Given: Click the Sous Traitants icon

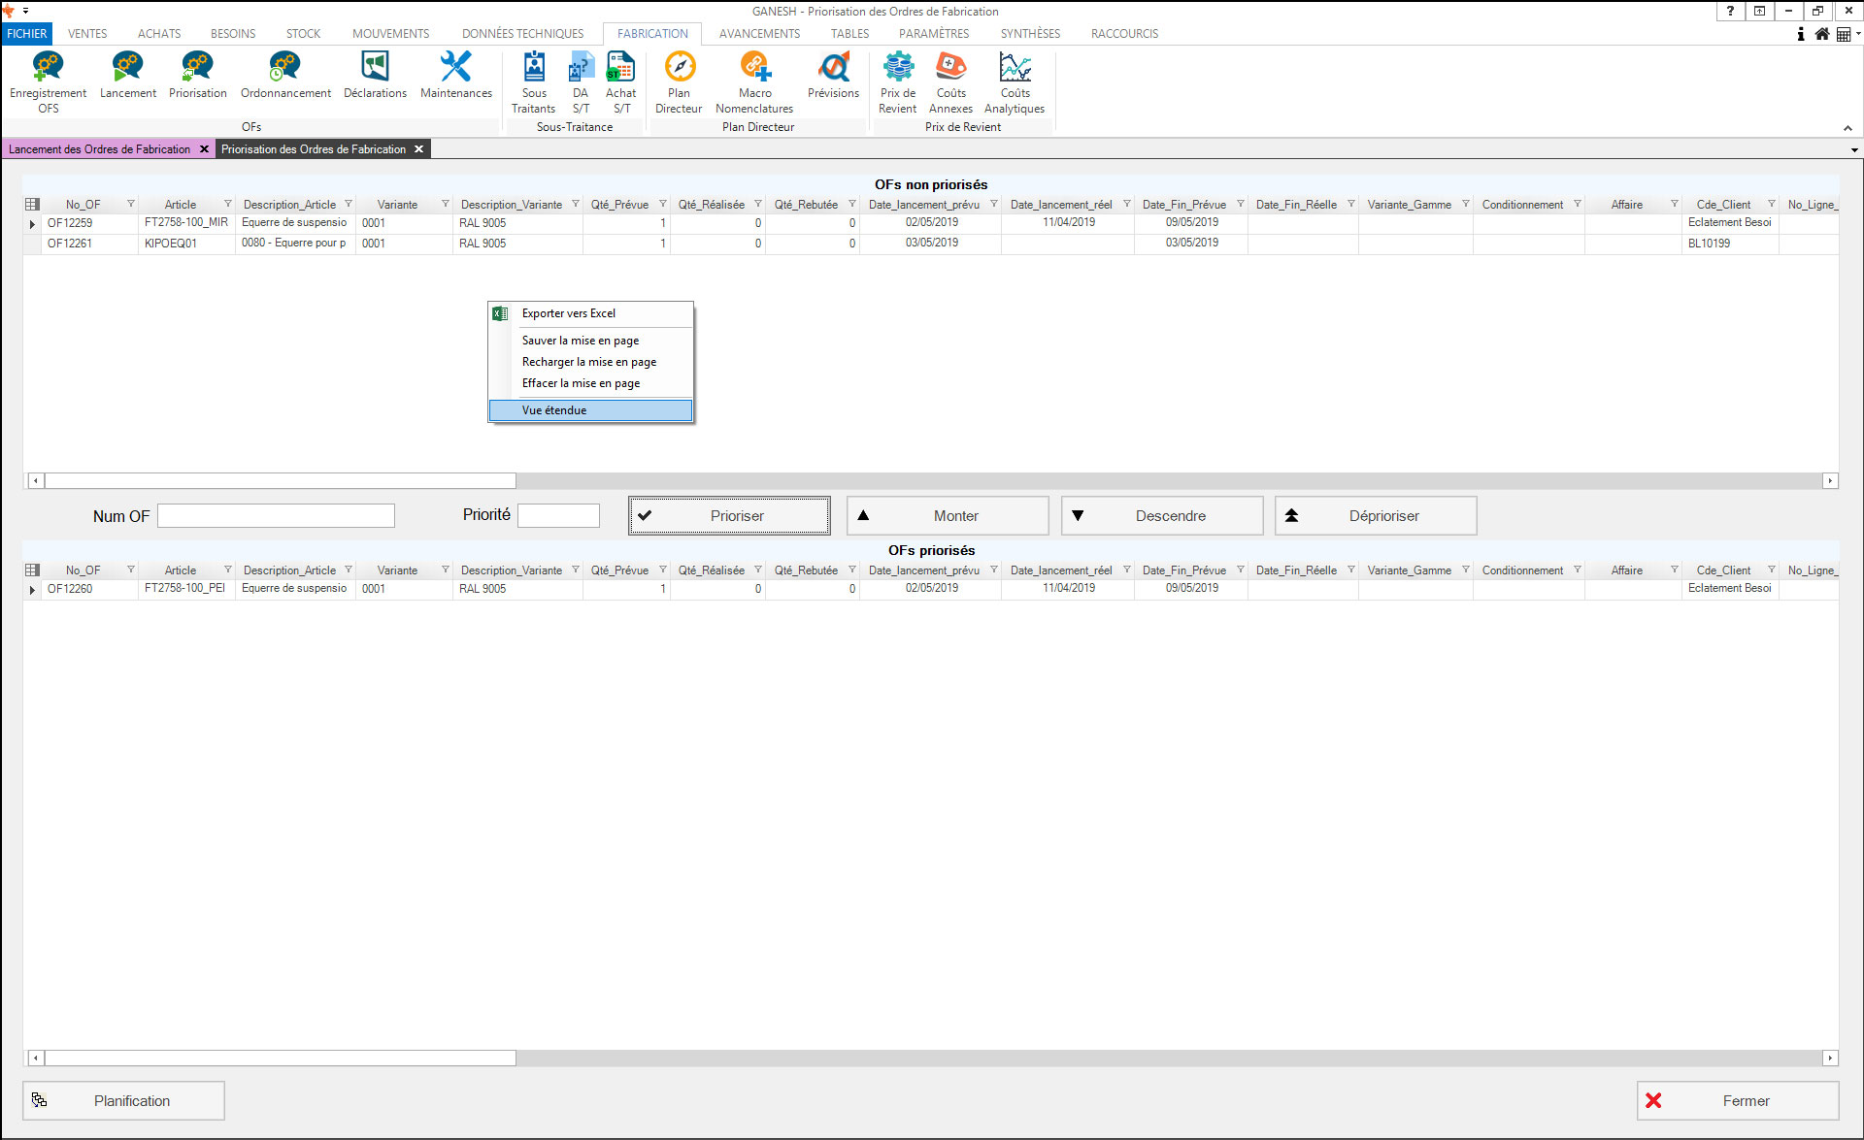Looking at the screenshot, I should coord(534,68).
